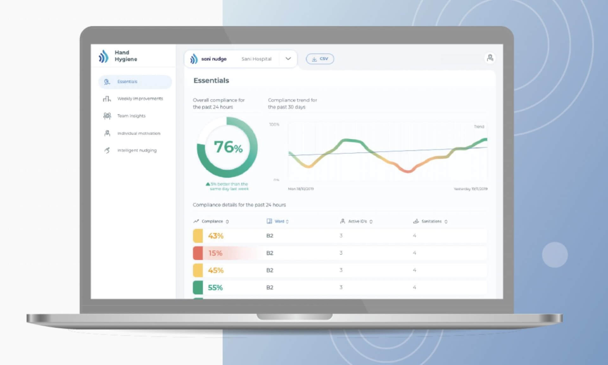Screen dimensions: 608x365
Task: Click the Intelligent nudging icon
Action: tap(107, 150)
